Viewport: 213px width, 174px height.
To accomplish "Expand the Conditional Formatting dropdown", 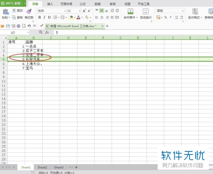I will pos(201,17).
